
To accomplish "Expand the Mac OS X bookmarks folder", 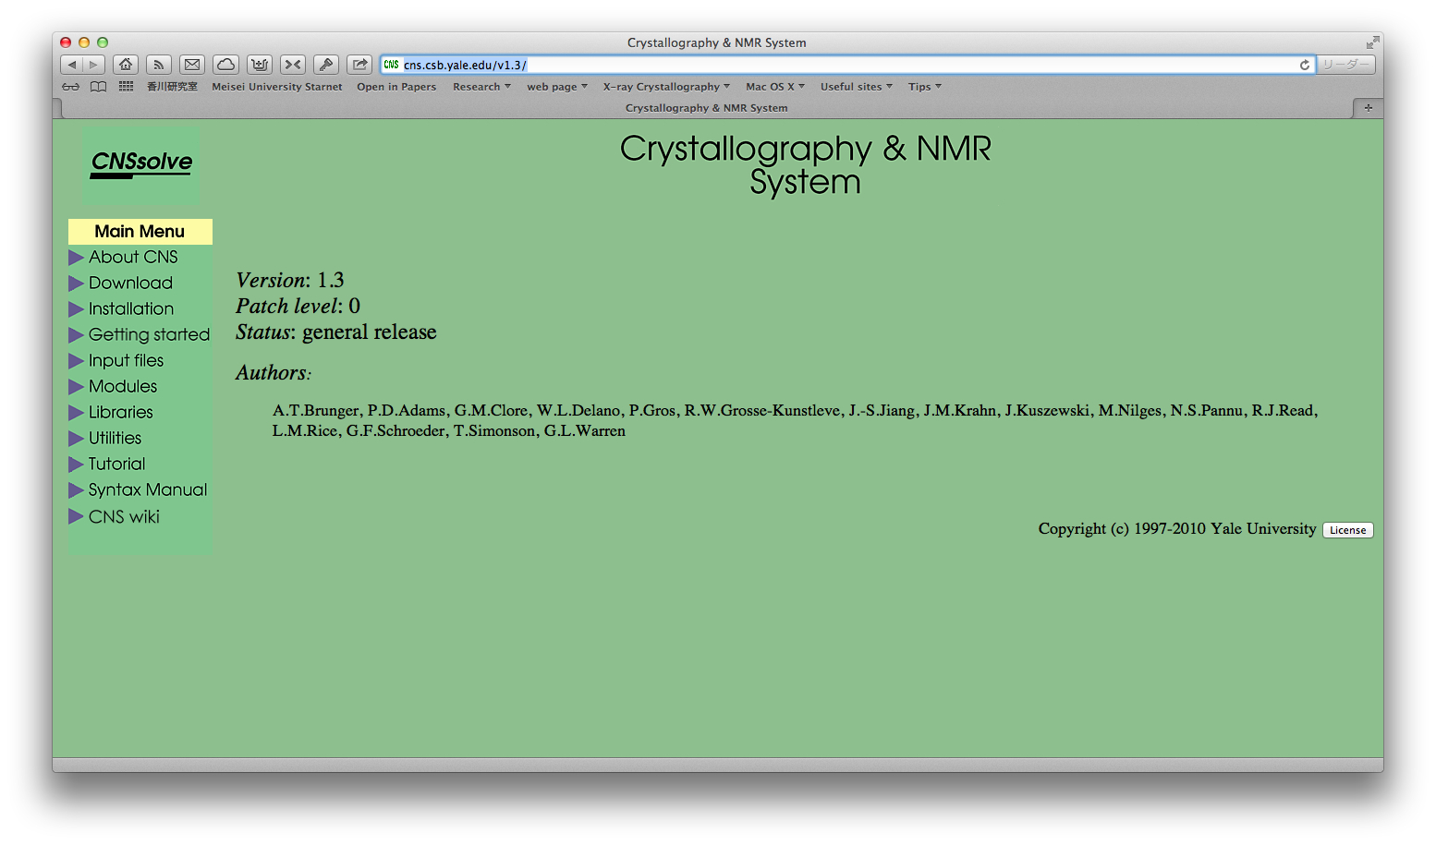I will (775, 87).
